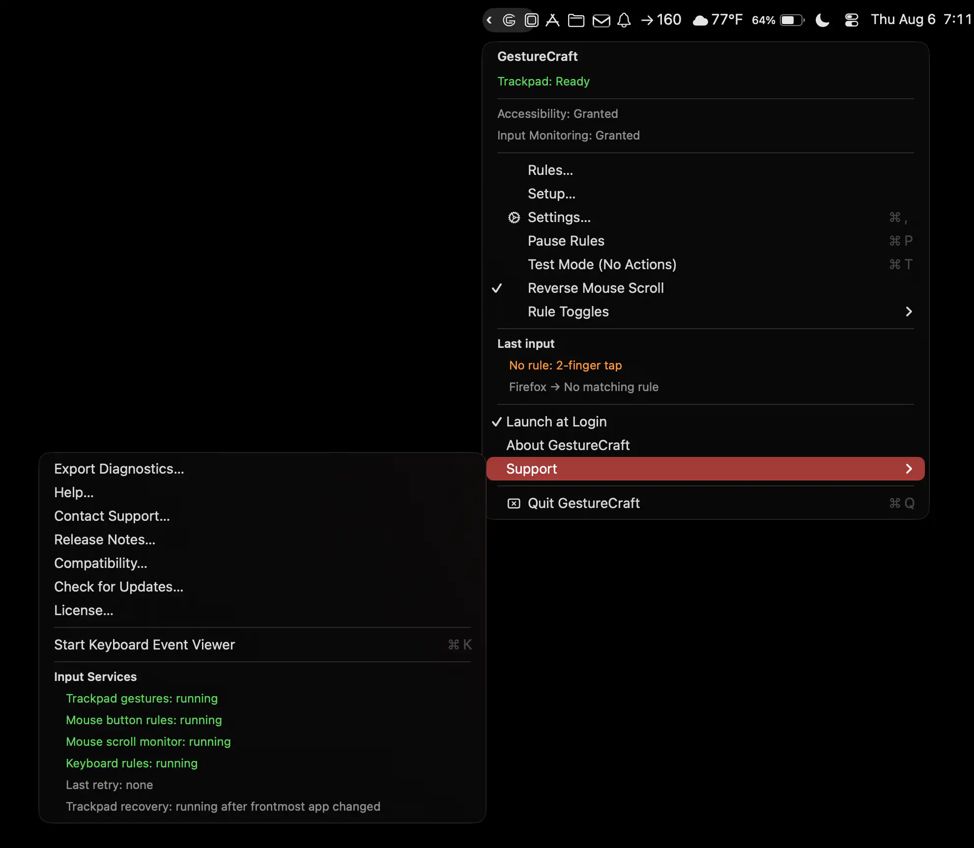Click the Keyboard rules: running status
The image size is (974, 848).
(132, 763)
